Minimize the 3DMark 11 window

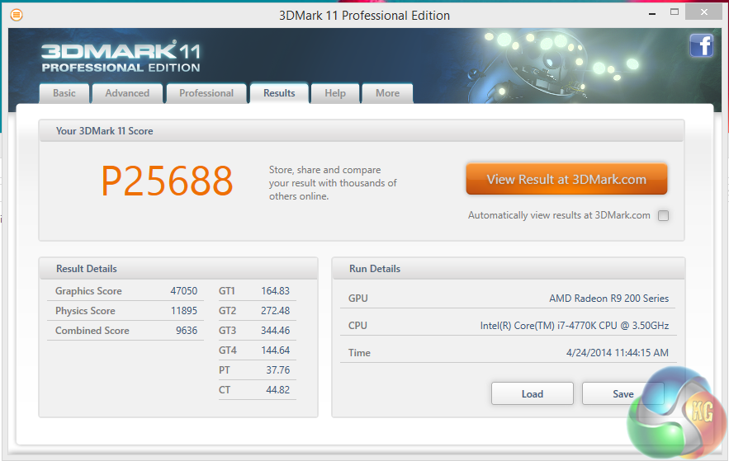[x=652, y=14]
